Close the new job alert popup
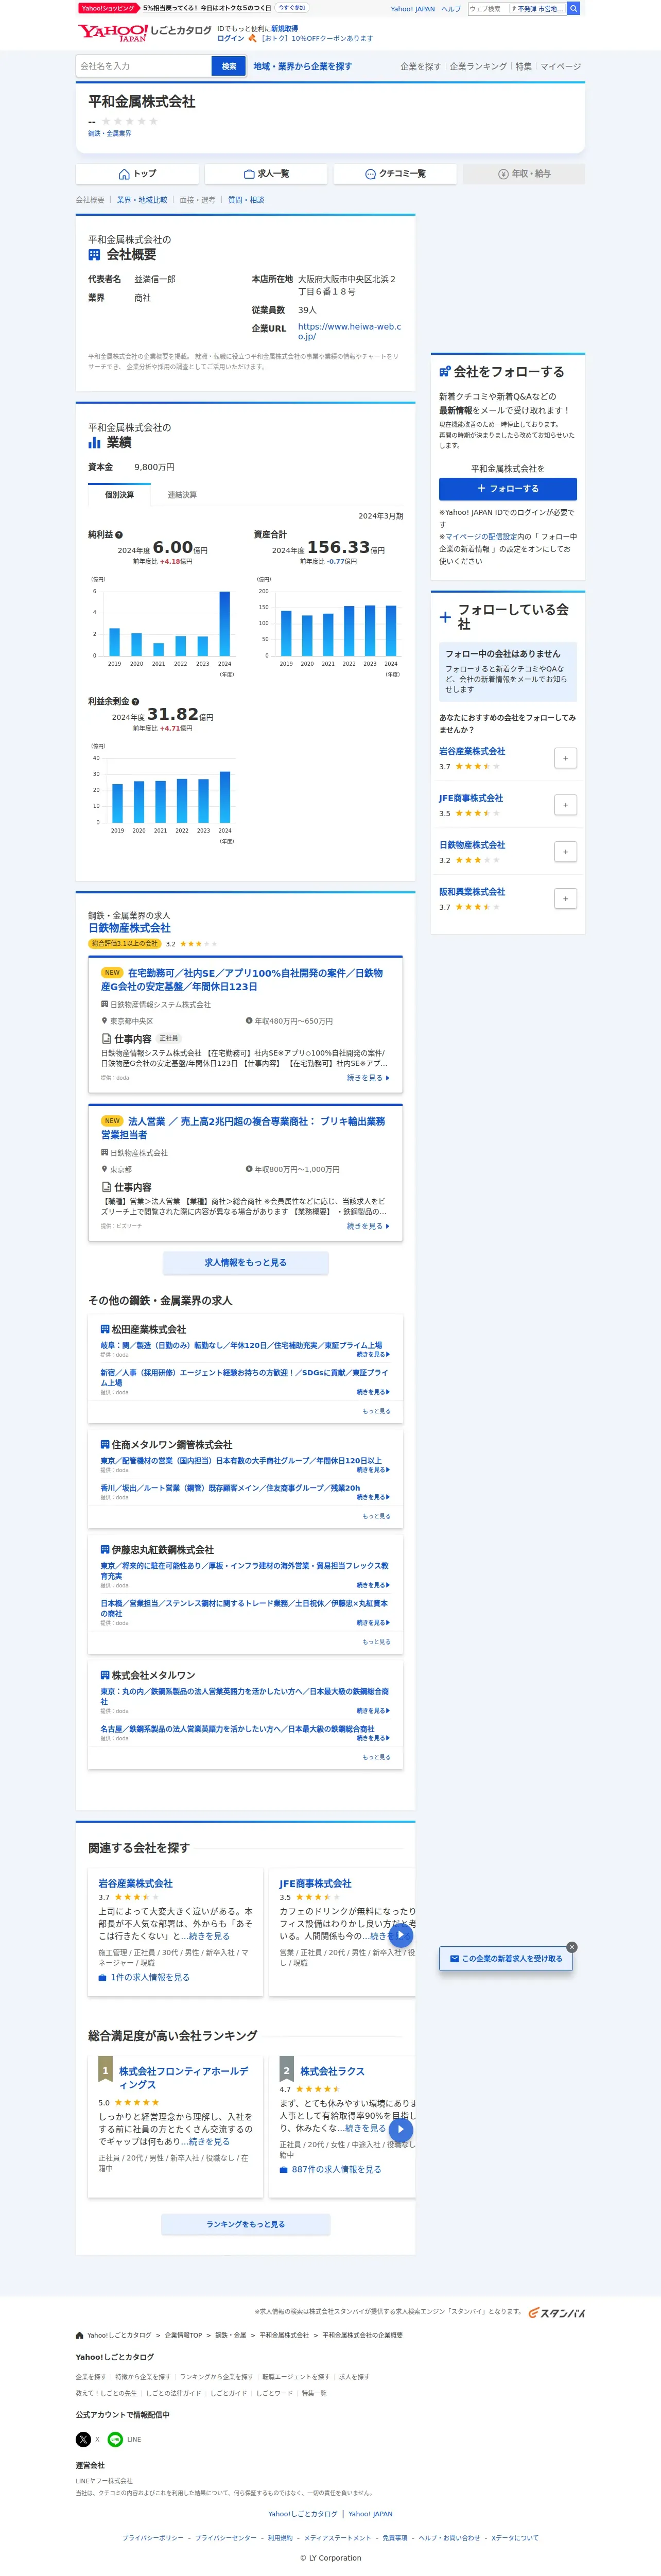Viewport: 661px width, 2576px height. pyautogui.click(x=572, y=1947)
